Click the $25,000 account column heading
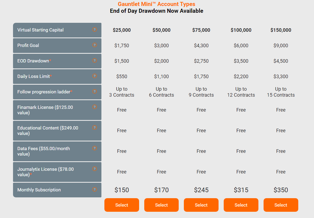This screenshot has height=218, width=314. [x=122, y=30]
